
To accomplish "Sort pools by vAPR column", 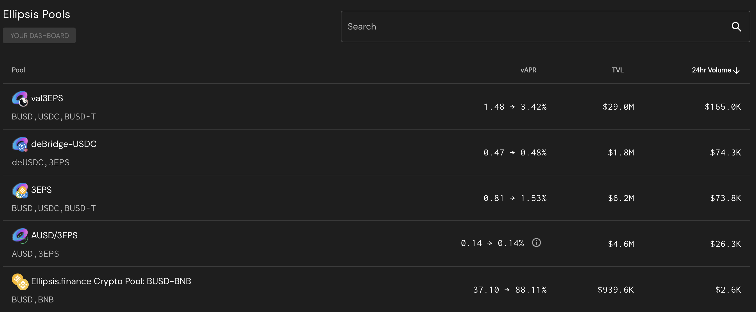I will coord(528,70).
